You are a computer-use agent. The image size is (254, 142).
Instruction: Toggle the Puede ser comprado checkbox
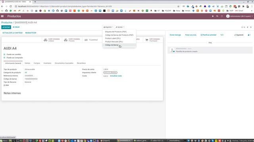(x=4, y=58)
